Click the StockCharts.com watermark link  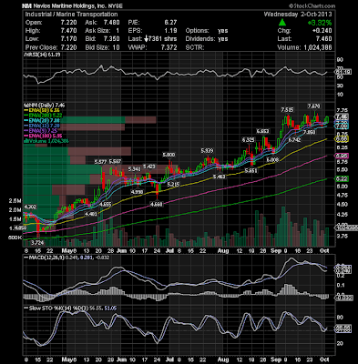[312, 5]
